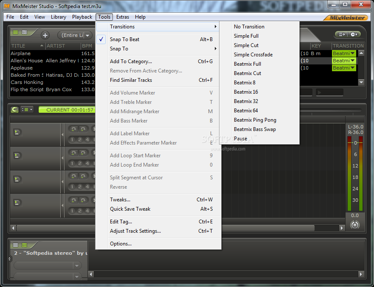
Task: Open Airplane row's Beatmix transition dropdown
Action: [x=344, y=53]
